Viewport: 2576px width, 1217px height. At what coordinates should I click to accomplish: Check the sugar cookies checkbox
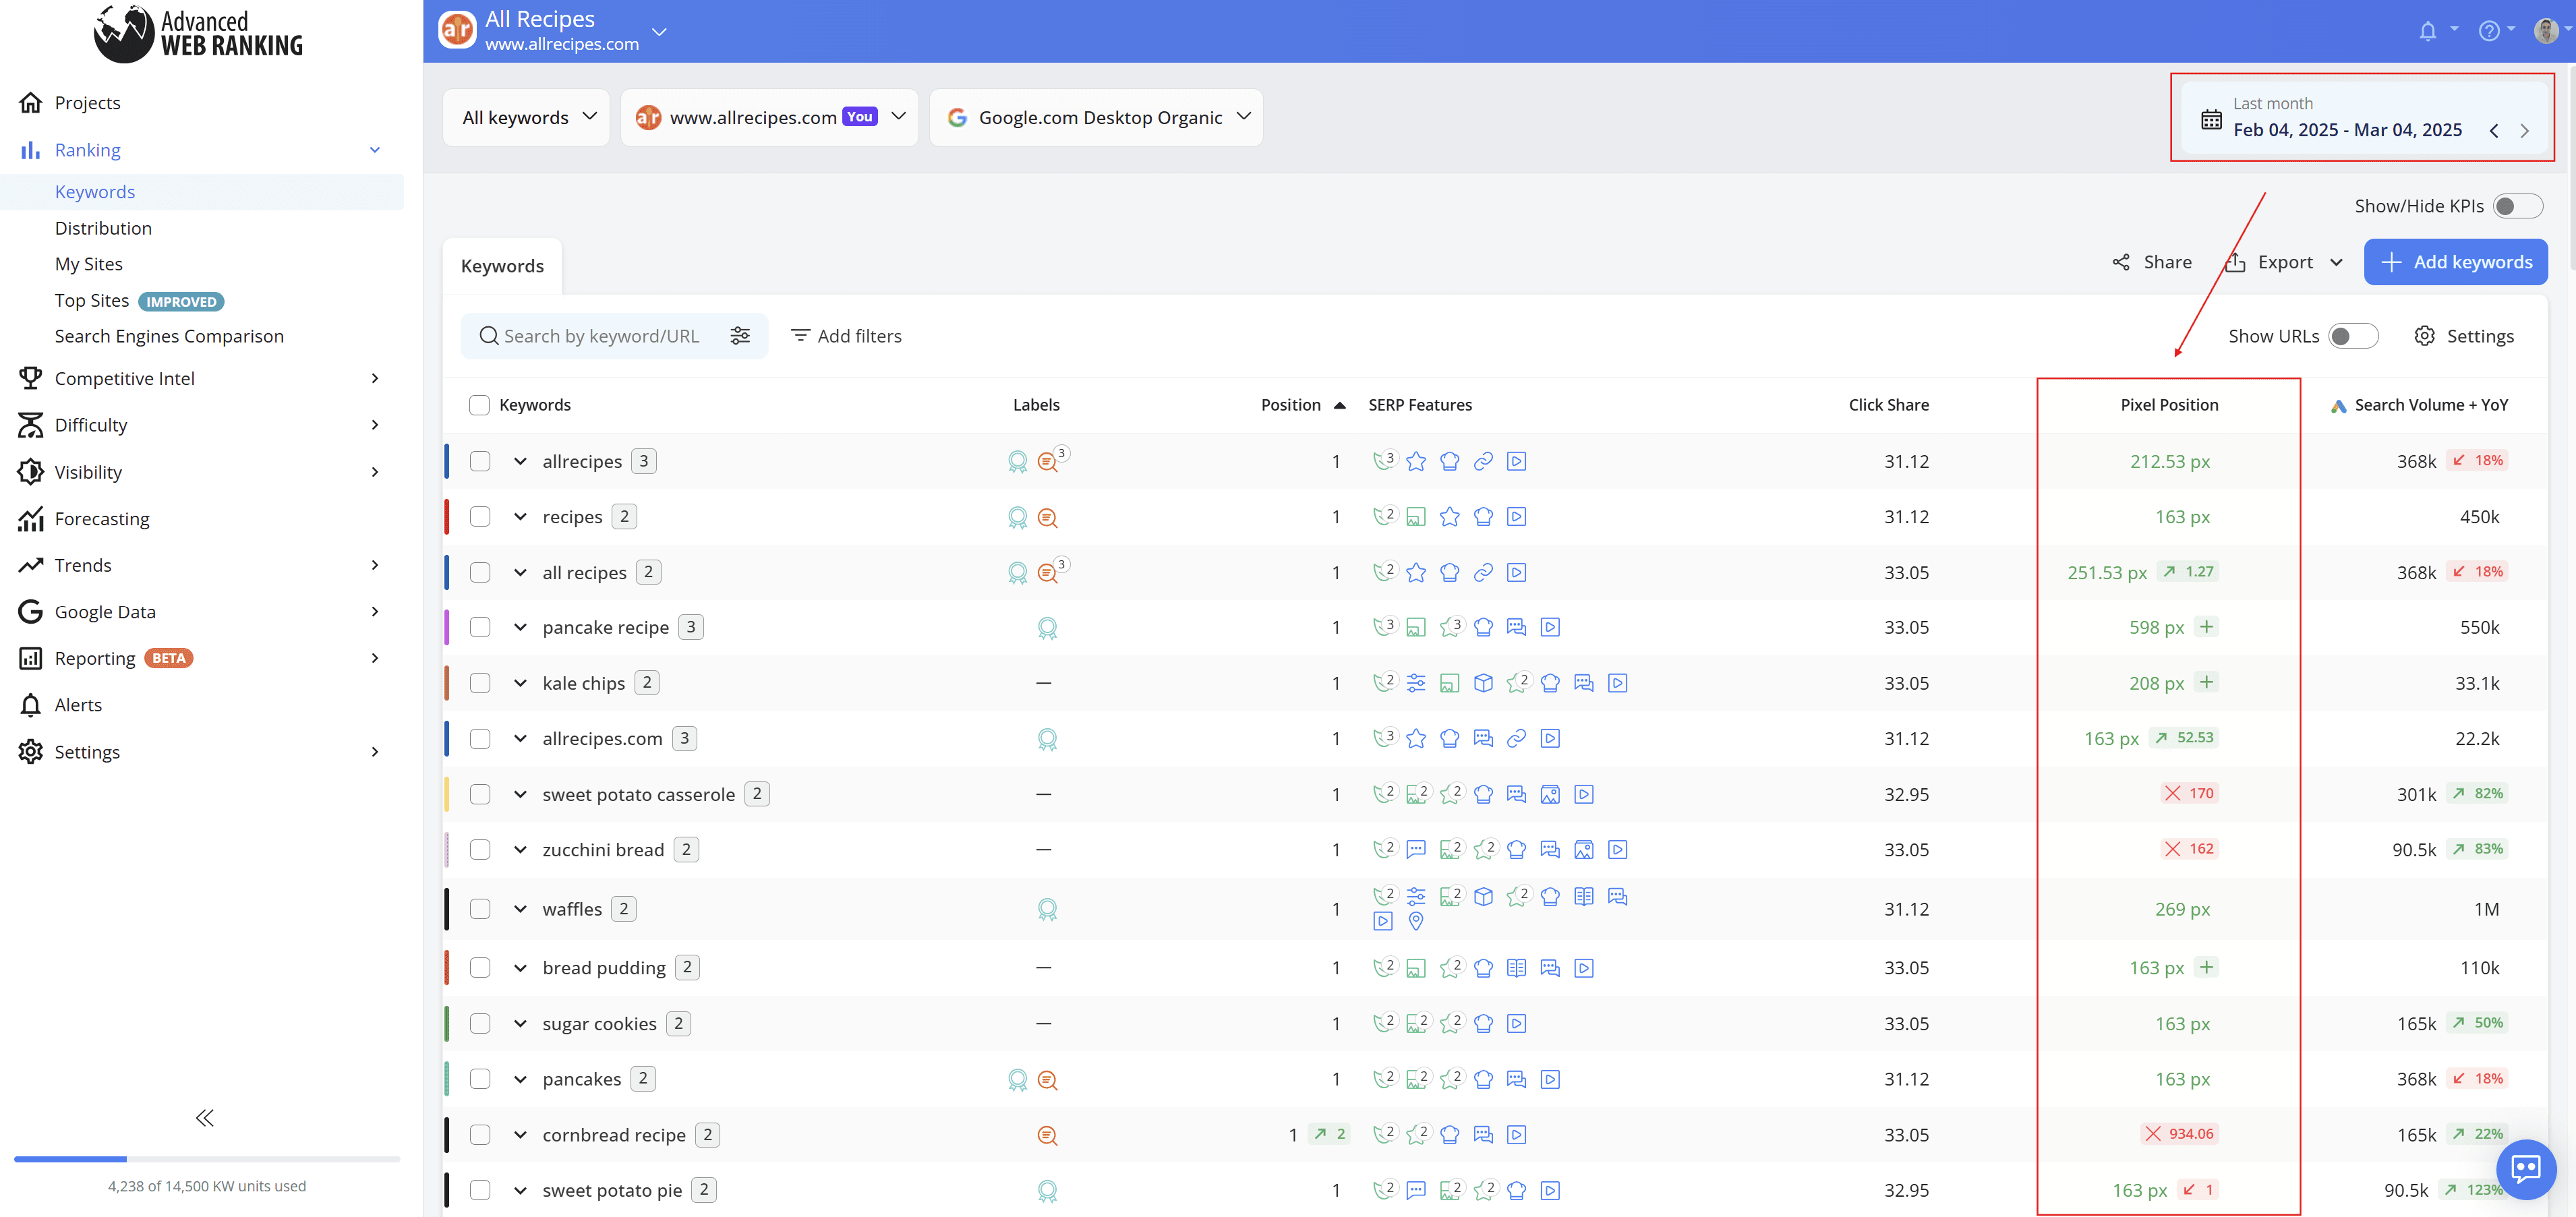click(480, 1024)
